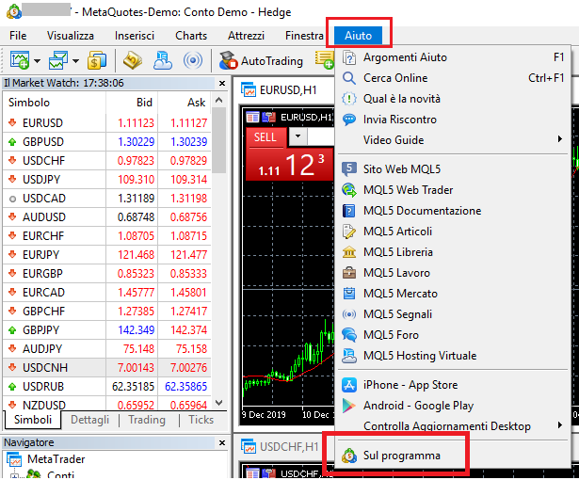Select Sul programma menu entry
The image size is (579, 480).
coord(453,456)
